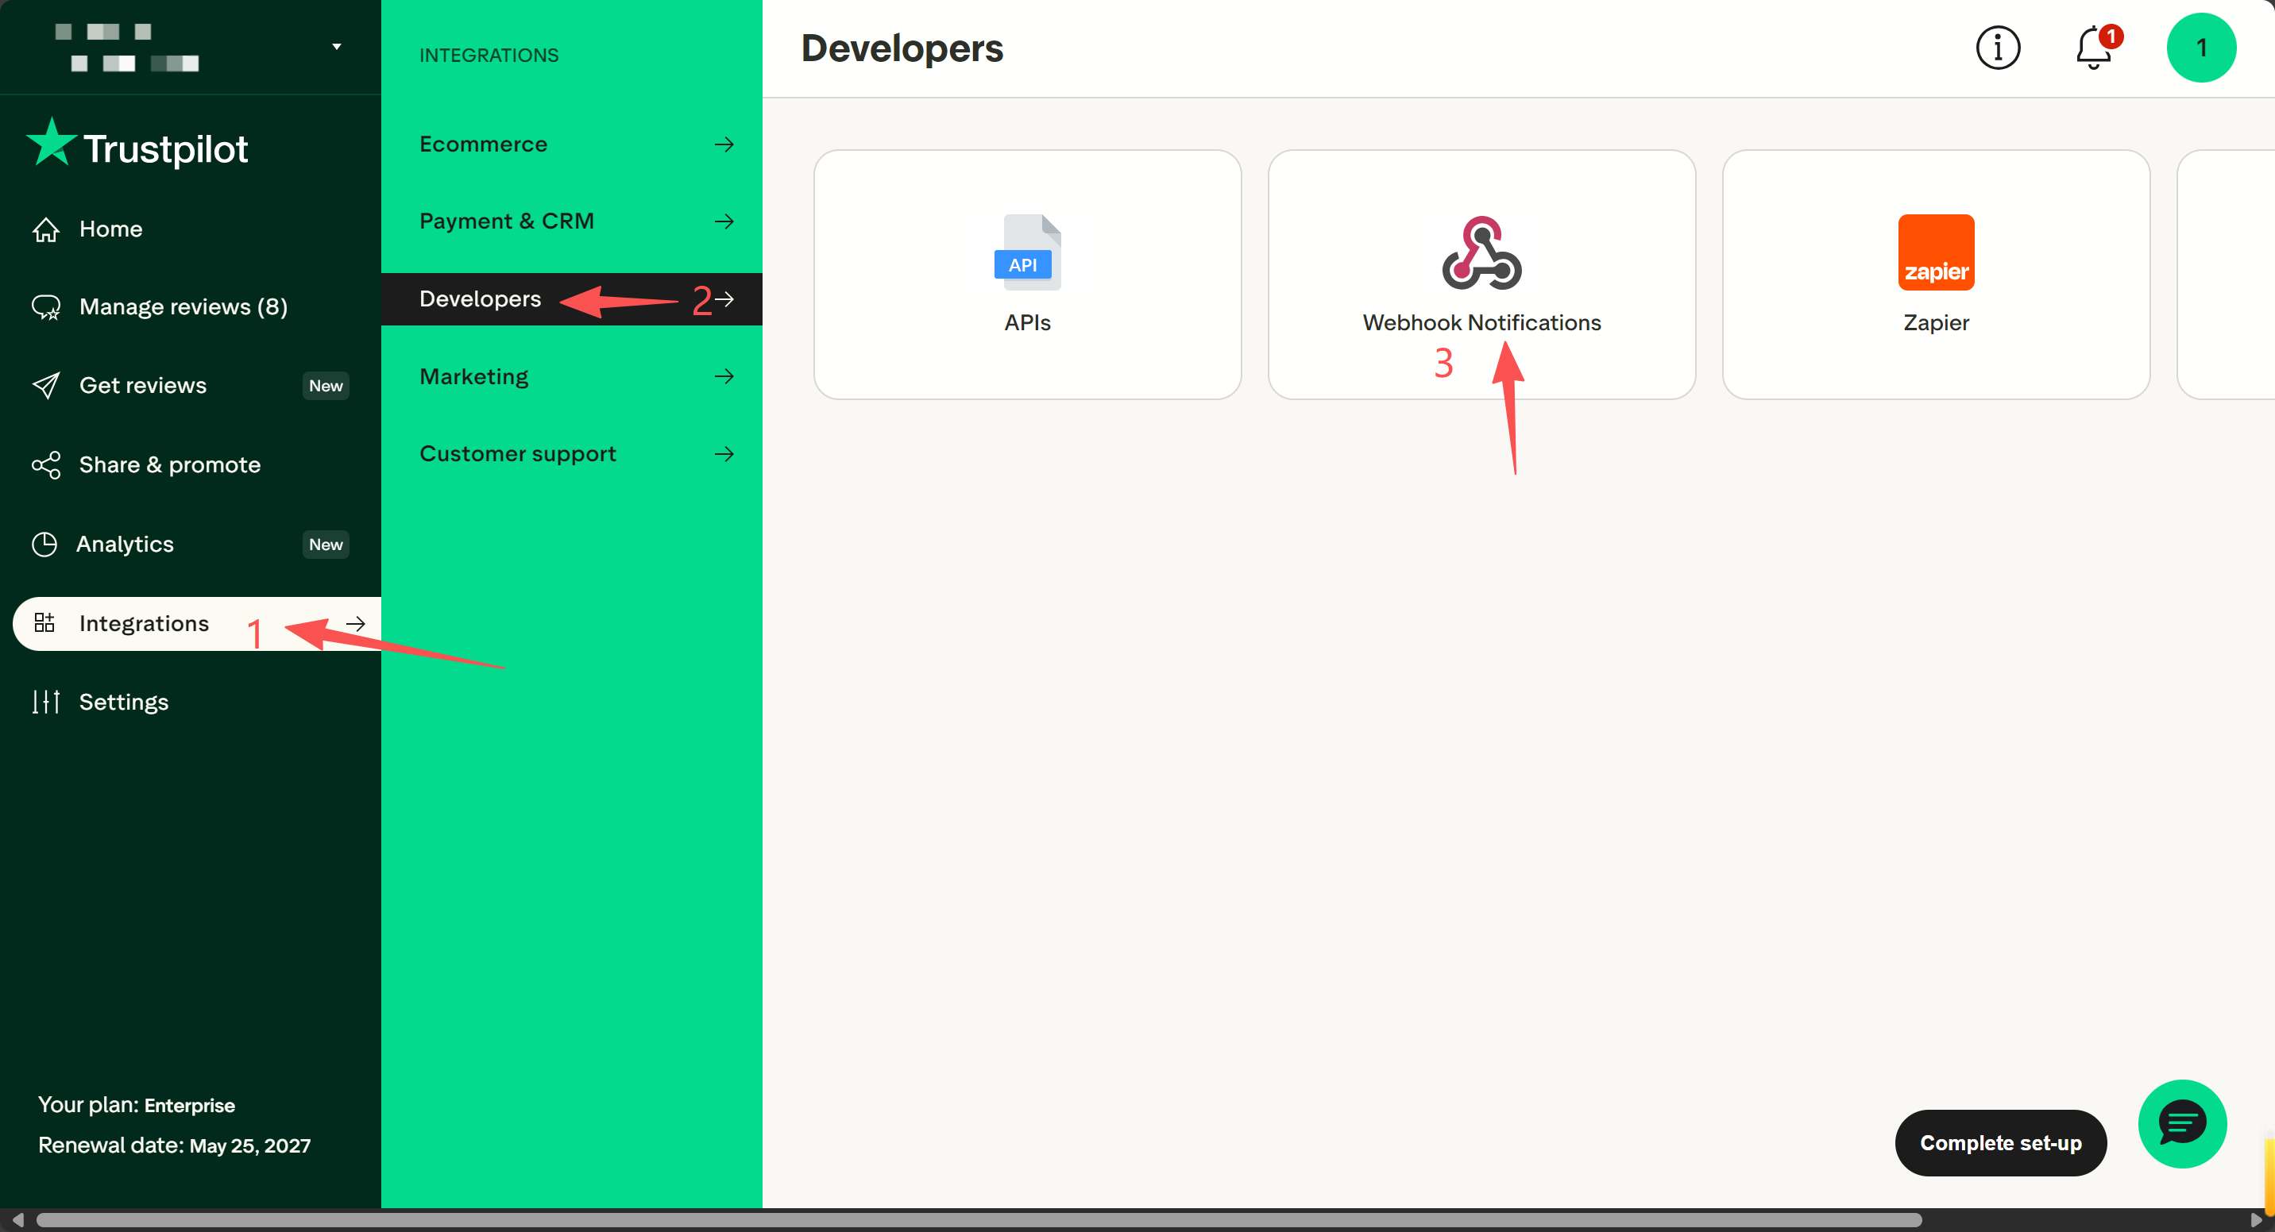Click the Zapier orange logo
The width and height of the screenshot is (2275, 1232).
1936,252
